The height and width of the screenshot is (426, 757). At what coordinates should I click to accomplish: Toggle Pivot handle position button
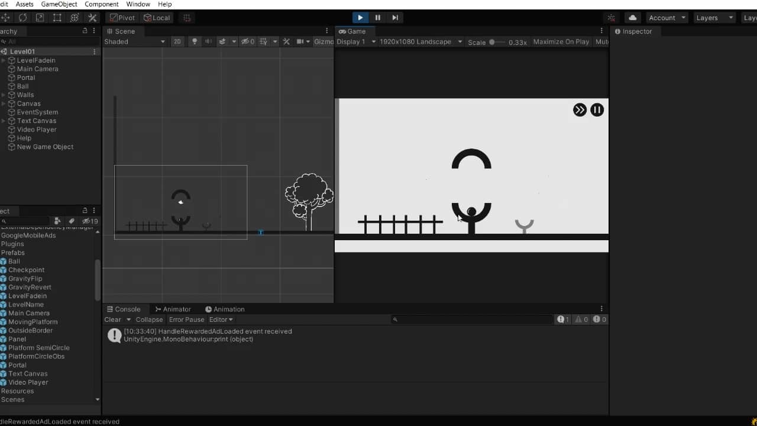tap(122, 18)
